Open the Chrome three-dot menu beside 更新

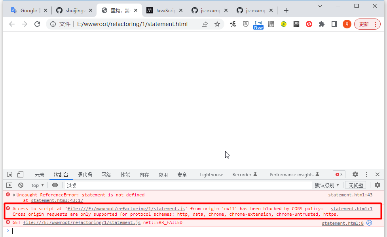[x=376, y=24]
